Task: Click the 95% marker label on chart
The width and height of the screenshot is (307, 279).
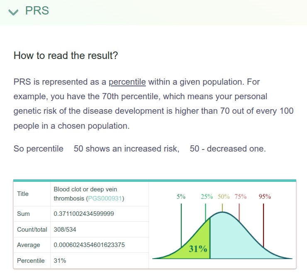Action: [x=265, y=196]
